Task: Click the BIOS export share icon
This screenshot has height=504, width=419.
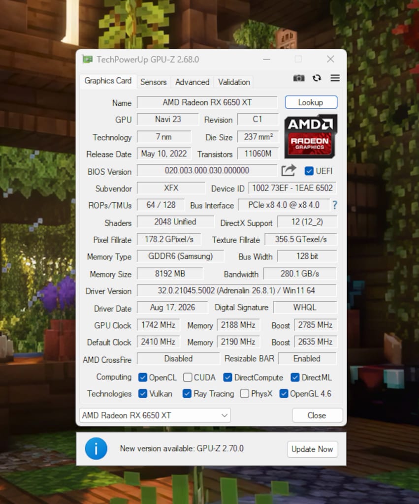Action: [289, 170]
